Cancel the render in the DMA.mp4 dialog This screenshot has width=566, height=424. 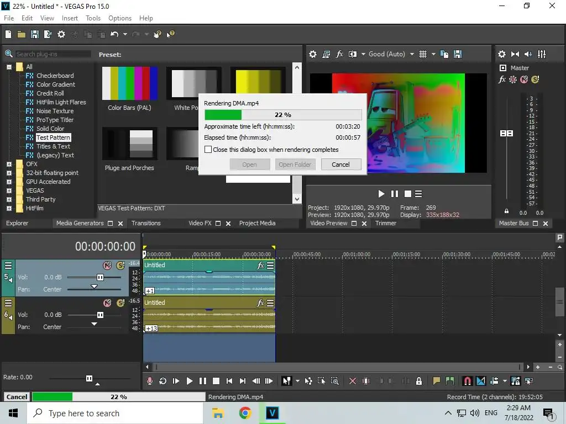(x=340, y=165)
